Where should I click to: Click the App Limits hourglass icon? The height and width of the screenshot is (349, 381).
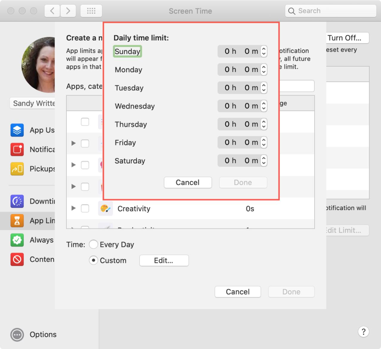pyautogui.click(x=17, y=221)
